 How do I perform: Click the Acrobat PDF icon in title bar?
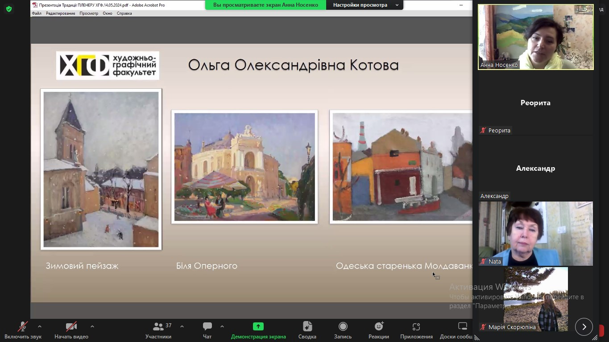(x=35, y=5)
